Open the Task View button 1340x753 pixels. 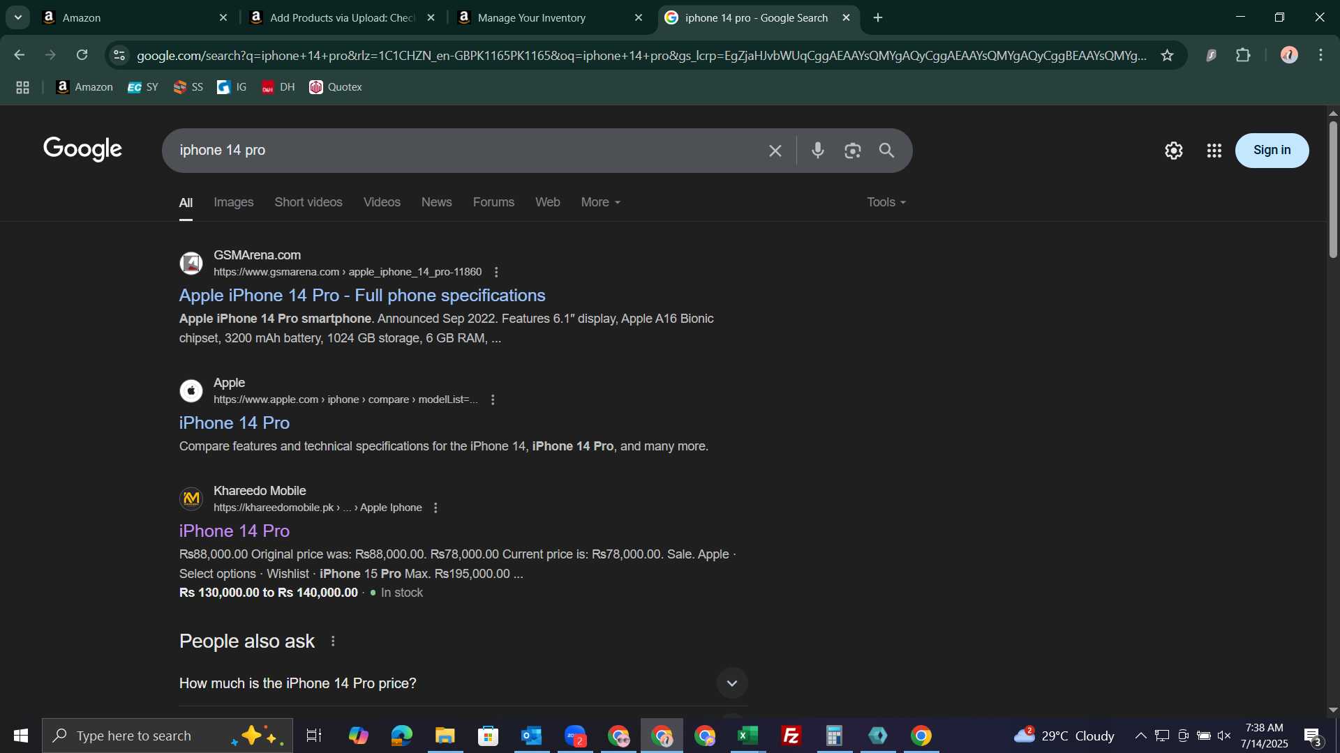(x=314, y=736)
